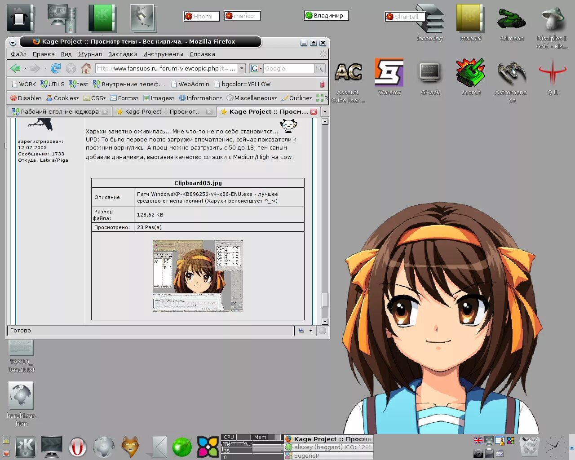Open the Astromenace desktop icon
This screenshot has height=460, width=575.
tap(512, 73)
